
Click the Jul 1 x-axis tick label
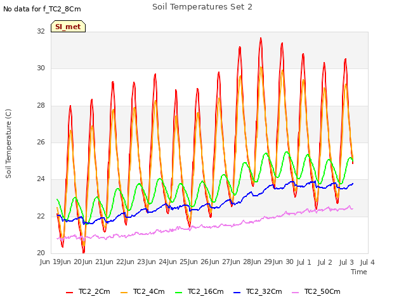(303, 262)
